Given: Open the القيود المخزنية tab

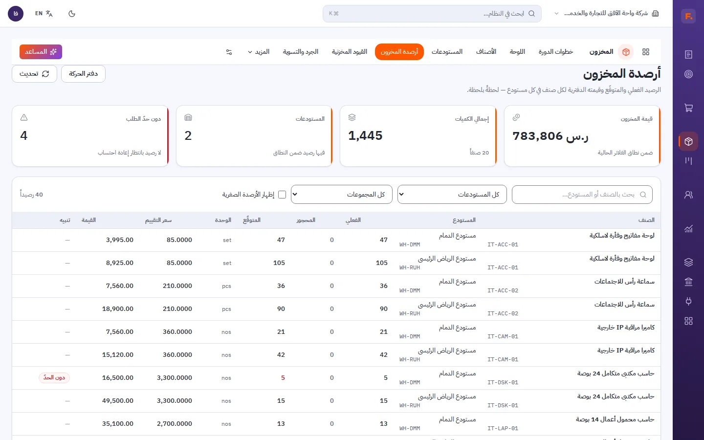Looking at the screenshot, I should (x=350, y=52).
